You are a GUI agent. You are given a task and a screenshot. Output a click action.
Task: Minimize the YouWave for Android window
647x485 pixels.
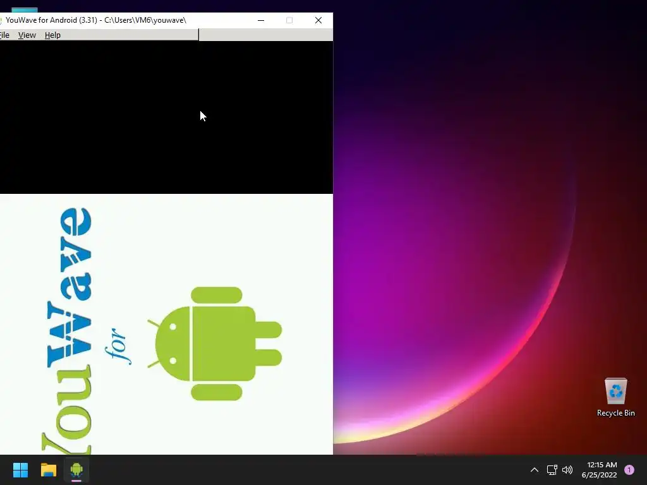(x=261, y=20)
